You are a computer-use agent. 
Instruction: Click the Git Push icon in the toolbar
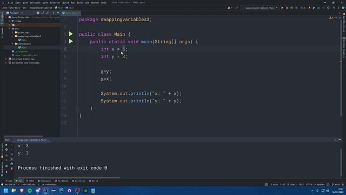318,8
